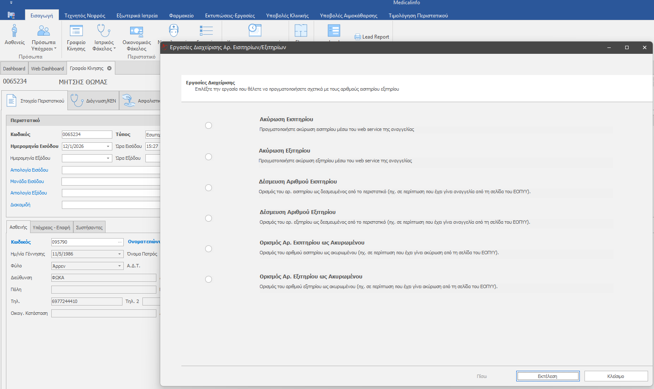Open Πρόσωπα Υπόχρεοι ribbon icon
Image resolution: width=654 pixels, height=389 pixels.
[44, 31]
